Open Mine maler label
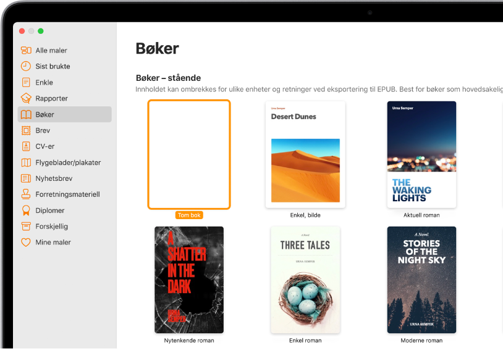This screenshot has height=350, width=503. tap(53, 243)
